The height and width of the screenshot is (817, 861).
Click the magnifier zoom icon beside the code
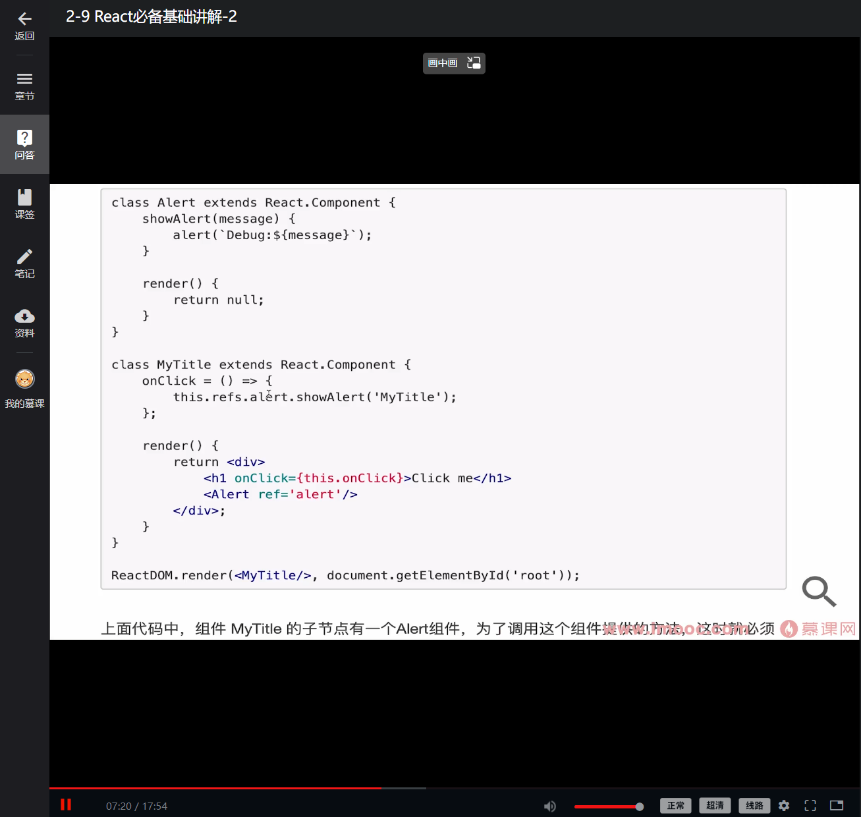point(818,592)
